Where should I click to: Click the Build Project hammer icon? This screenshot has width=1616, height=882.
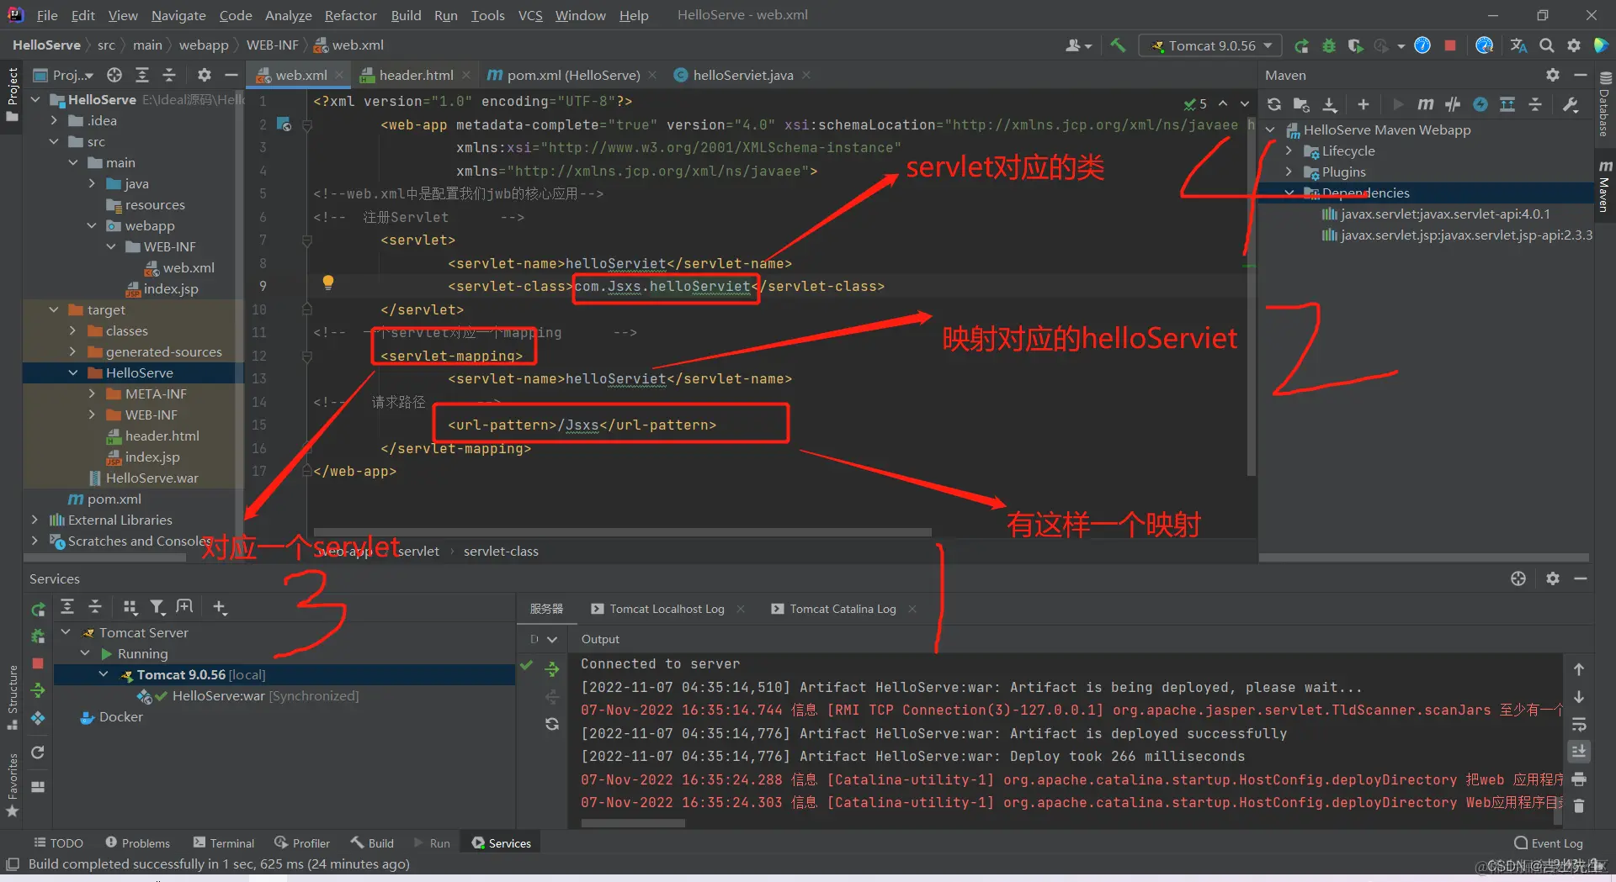pos(1118,45)
